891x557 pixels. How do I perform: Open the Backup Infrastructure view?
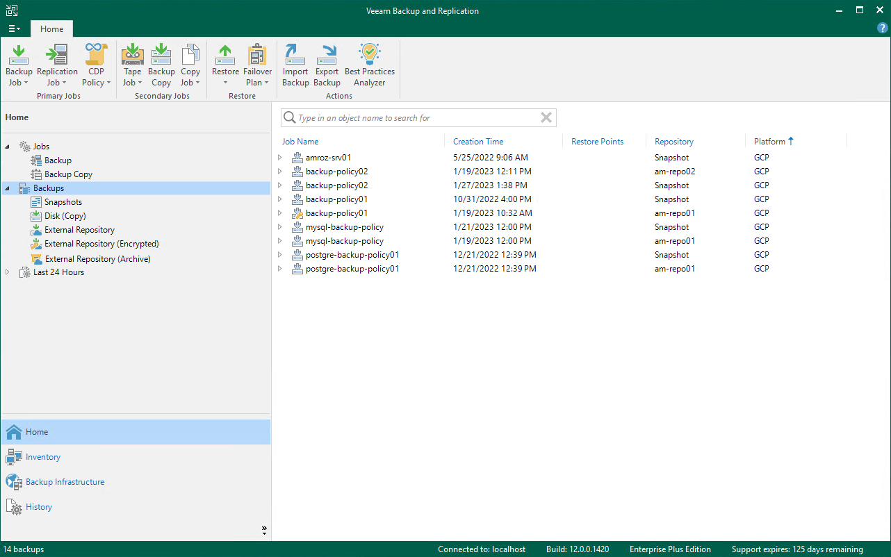pyautogui.click(x=65, y=482)
